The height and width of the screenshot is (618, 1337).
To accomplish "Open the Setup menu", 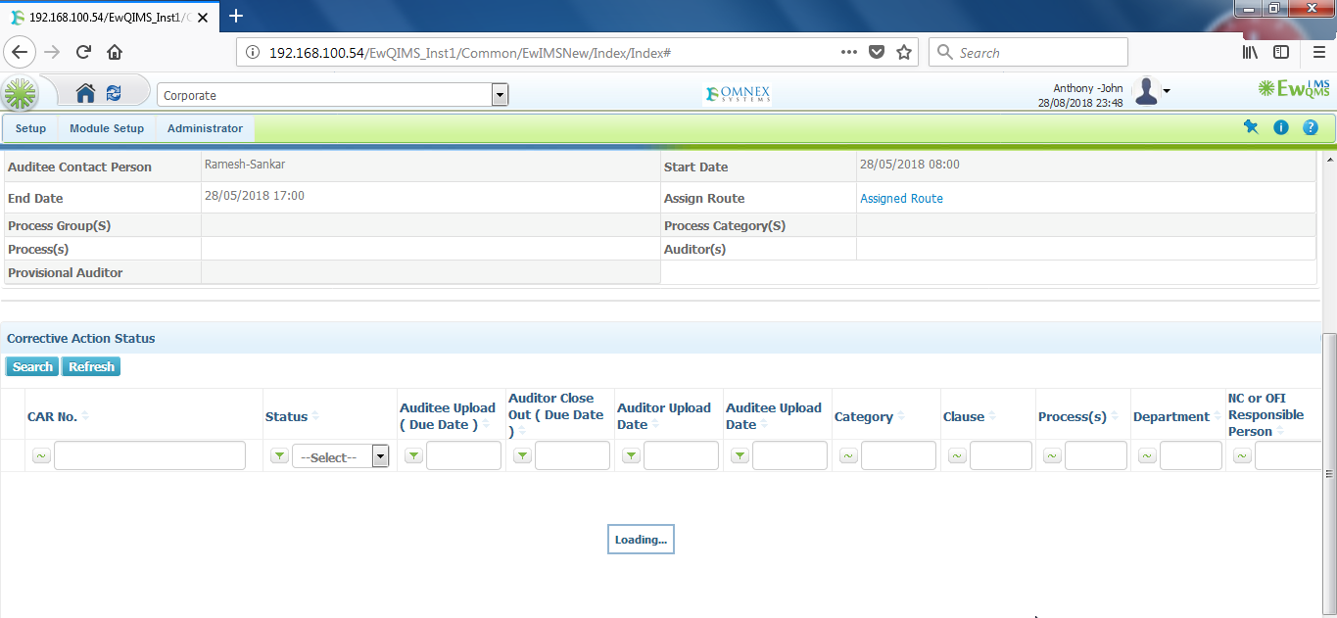I will (30, 128).
